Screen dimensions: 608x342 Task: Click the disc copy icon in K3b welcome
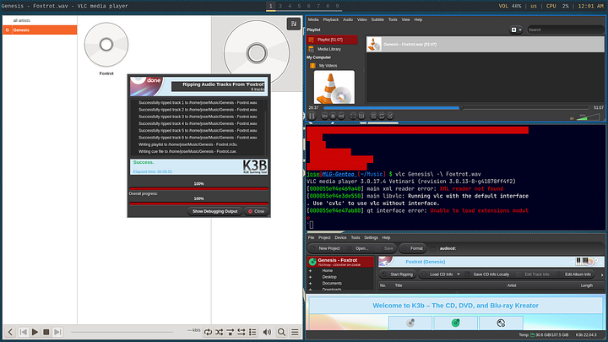click(501, 323)
